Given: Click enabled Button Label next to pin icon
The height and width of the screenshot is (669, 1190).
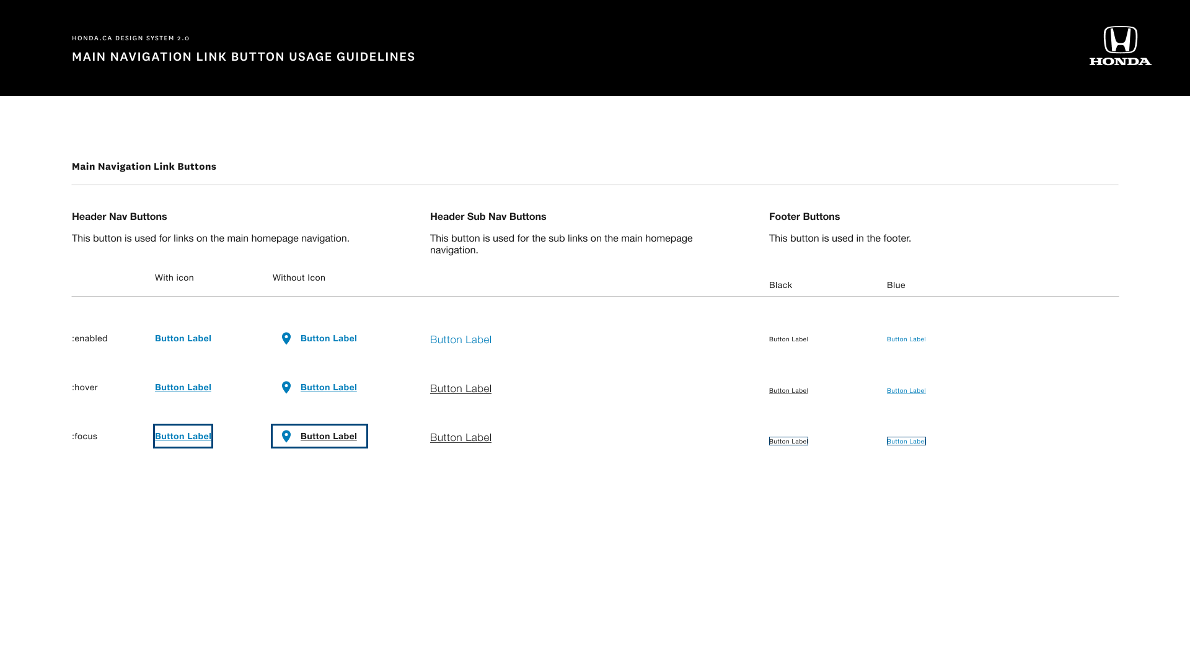Looking at the screenshot, I should coord(328,338).
